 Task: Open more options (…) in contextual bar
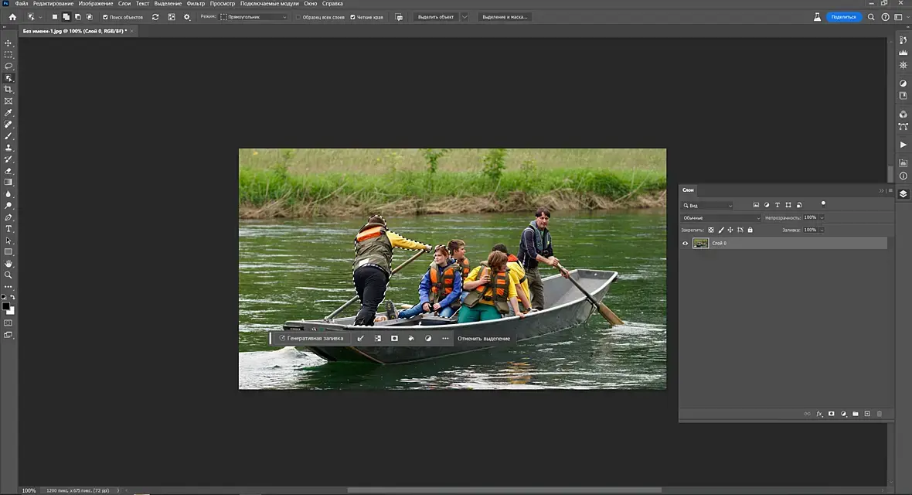(x=445, y=338)
